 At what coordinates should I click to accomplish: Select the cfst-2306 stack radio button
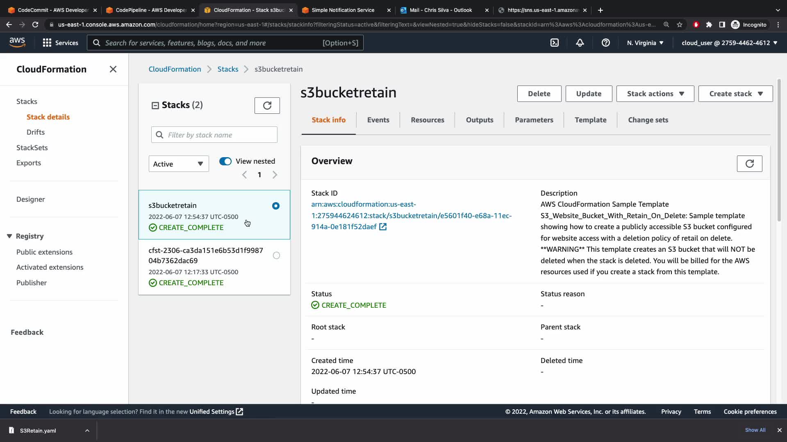click(x=276, y=255)
